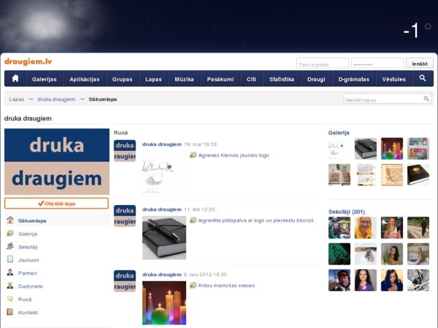This screenshot has width=438, height=328.
Task: Focus the Meklēt lapas search field
Action: [x=387, y=98]
